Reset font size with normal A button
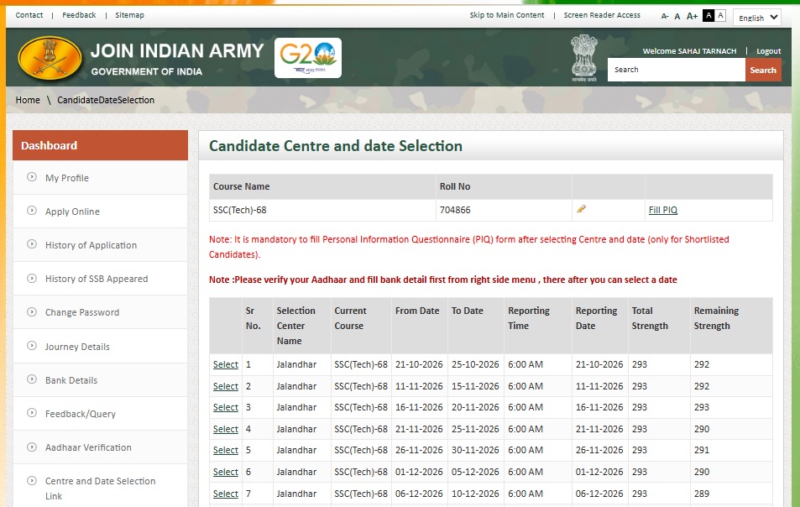The width and height of the screenshot is (800, 507). click(x=677, y=16)
